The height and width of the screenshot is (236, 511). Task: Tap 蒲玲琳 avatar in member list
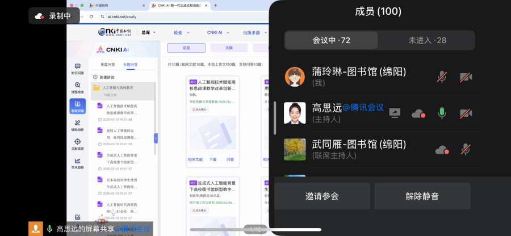click(295, 77)
